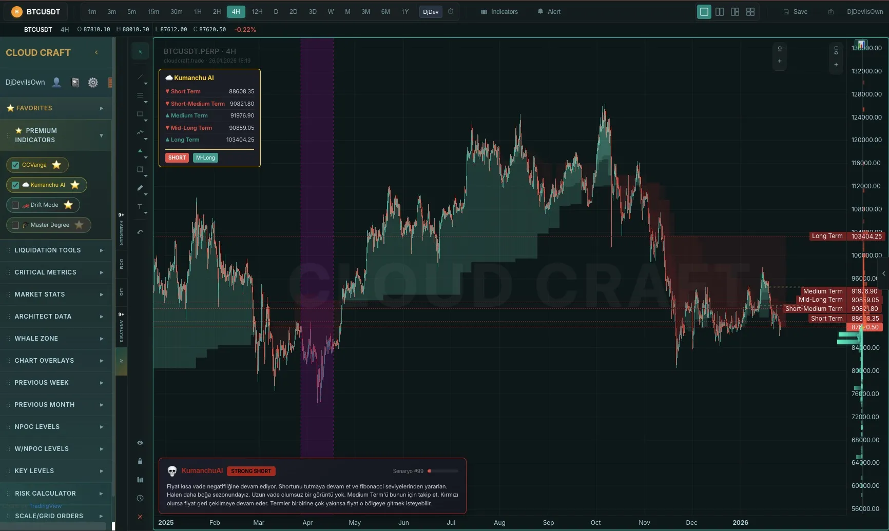Remove drawings with the red X icon
The height and width of the screenshot is (531, 889).
[140, 517]
